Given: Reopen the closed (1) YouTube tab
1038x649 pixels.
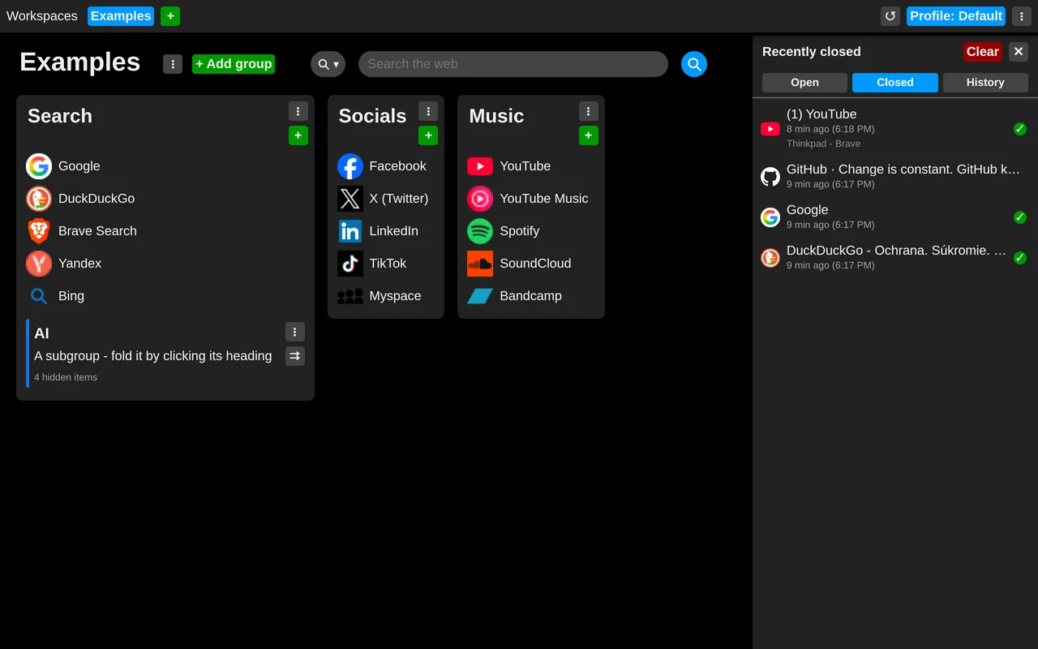Looking at the screenshot, I should click(x=895, y=129).
